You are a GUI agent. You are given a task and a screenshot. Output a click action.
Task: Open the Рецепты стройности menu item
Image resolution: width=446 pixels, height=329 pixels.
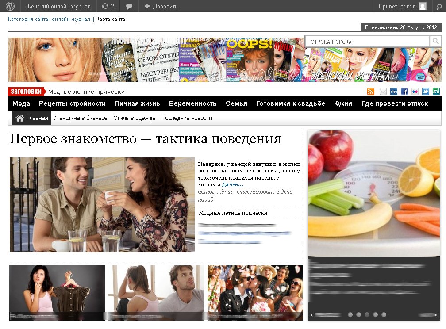pyautogui.click(x=72, y=103)
